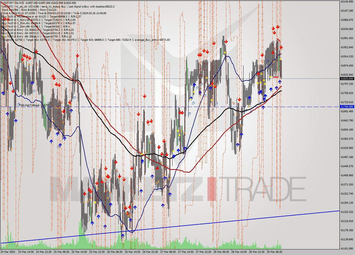The image size is (355, 255).
Task: Click the 'Buy %20 @ Market price' line
Action: 41,16
